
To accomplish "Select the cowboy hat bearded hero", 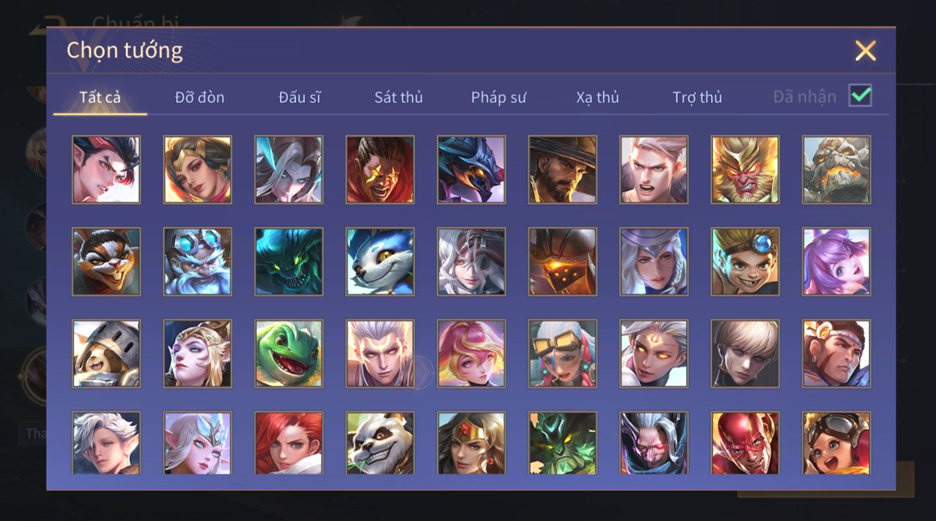I will click(x=562, y=170).
